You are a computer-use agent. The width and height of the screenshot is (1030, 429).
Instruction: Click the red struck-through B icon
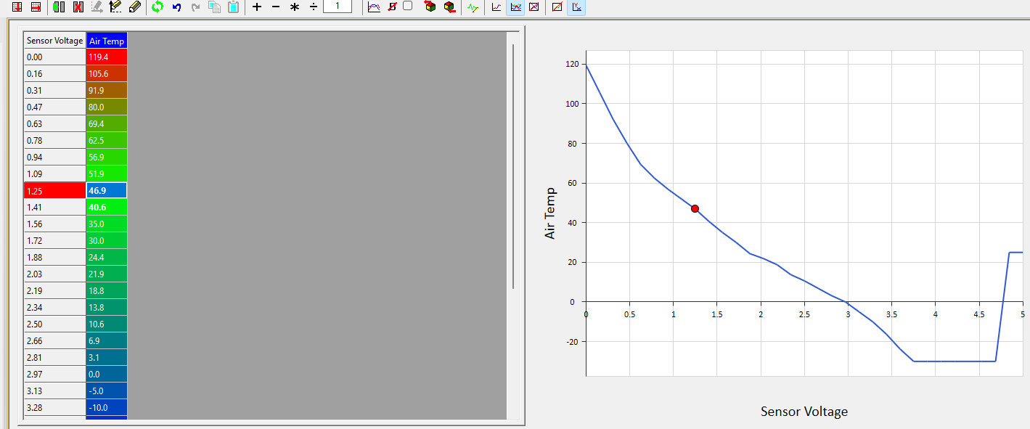click(x=392, y=7)
